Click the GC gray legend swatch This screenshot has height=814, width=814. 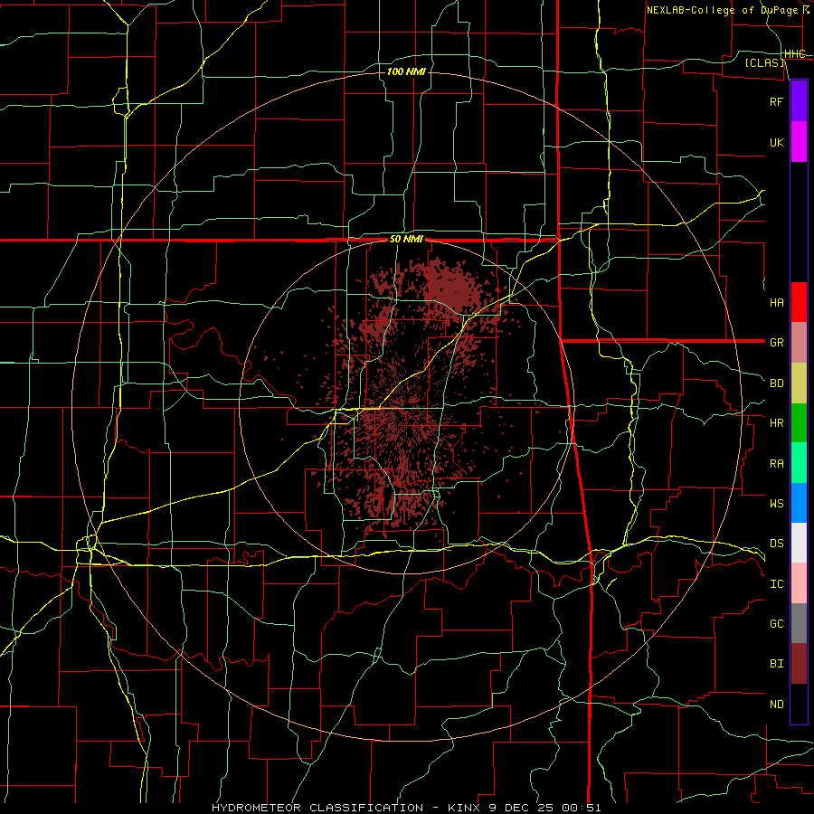pyautogui.click(x=799, y=623)
